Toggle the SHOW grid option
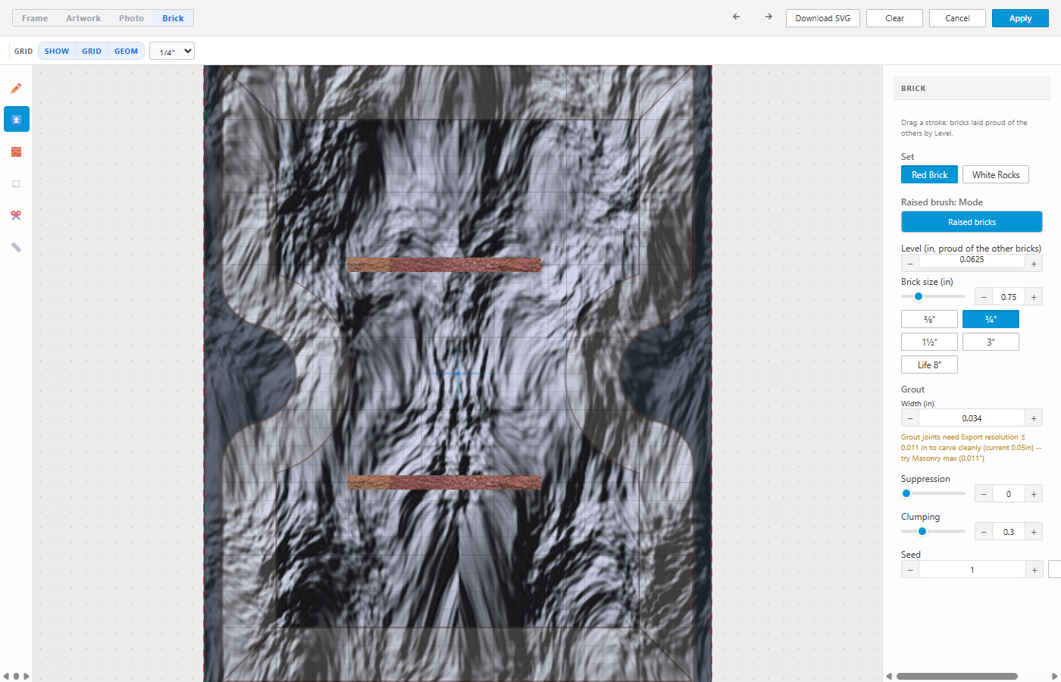 [57, 52]
